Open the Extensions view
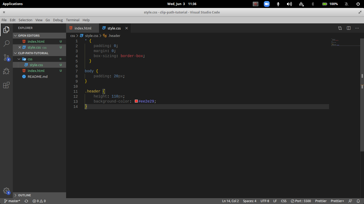The image size is (364, 204). point(6,85)
